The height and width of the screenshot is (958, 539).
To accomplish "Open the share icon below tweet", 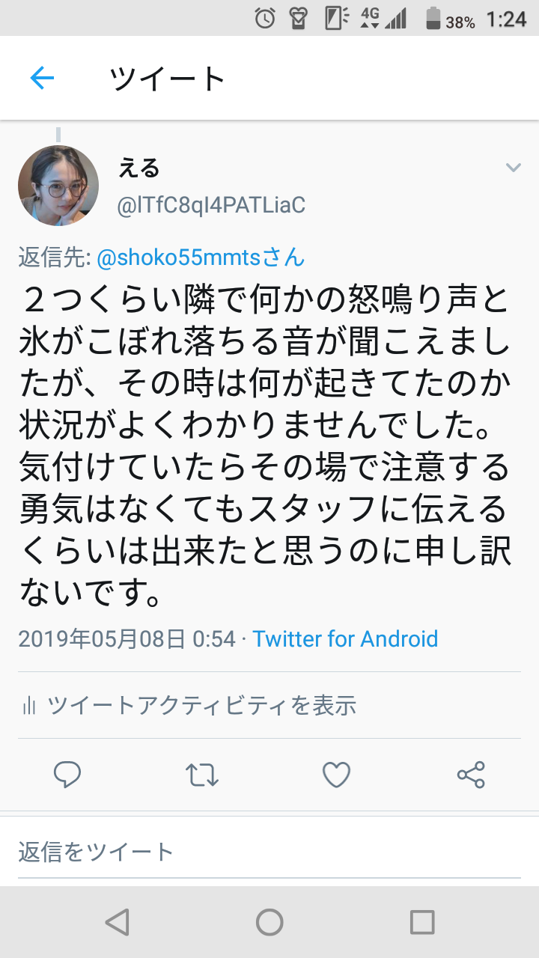I will click(471, 775).
